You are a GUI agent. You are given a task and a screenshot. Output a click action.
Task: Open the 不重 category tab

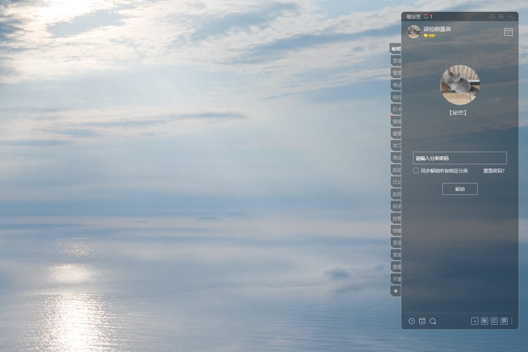(396, 279)
